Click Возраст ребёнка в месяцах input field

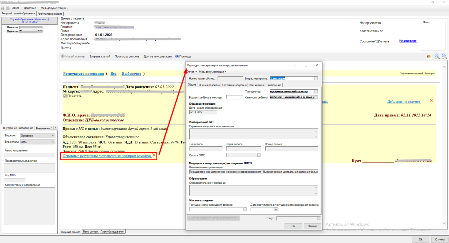point(234,97)
